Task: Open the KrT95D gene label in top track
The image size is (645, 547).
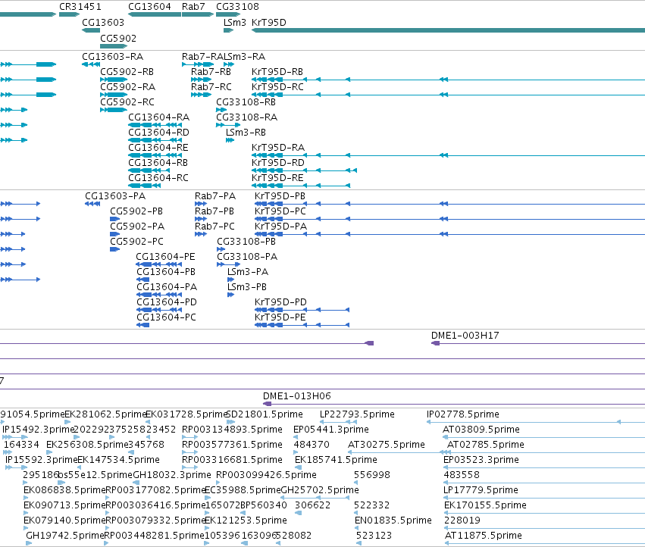Action: click(x=268, y=23)
